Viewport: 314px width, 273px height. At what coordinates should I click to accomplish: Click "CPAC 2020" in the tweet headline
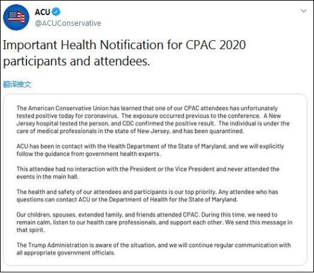point(216,45)
